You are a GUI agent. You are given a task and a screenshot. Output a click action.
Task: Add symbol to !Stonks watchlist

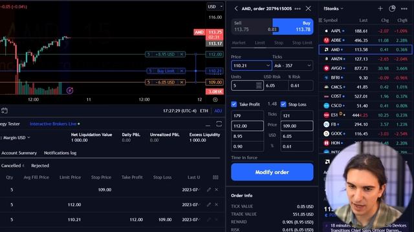tap(380, 8)
